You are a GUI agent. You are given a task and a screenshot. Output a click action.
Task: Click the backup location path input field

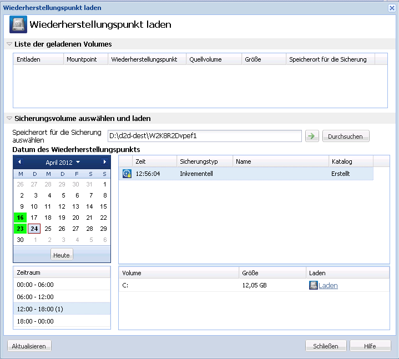pos(205,136)
